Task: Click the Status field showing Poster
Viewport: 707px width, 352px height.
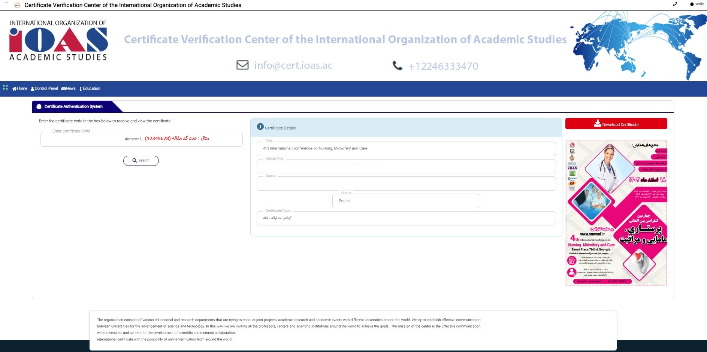Action: pos(406,201)
